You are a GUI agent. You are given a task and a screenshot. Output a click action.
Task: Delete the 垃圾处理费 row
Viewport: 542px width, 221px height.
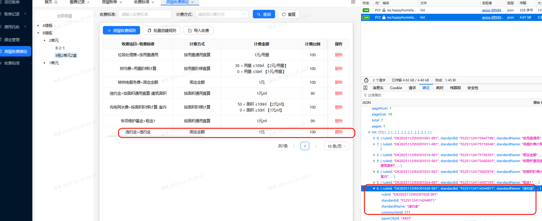pyautogui.click(x=339, y=55)
